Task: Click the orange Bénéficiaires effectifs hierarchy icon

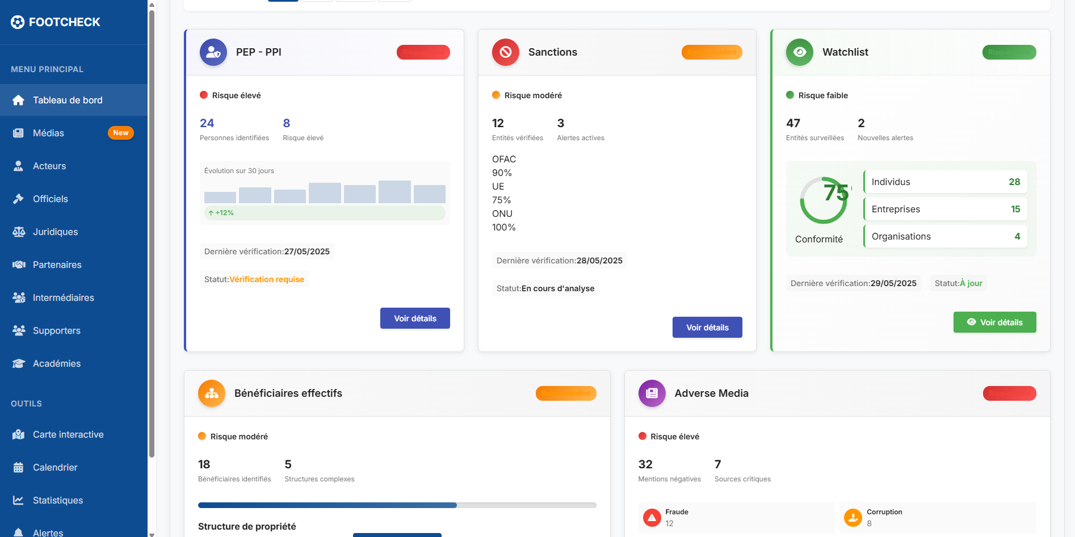Action: click(211, 393)
